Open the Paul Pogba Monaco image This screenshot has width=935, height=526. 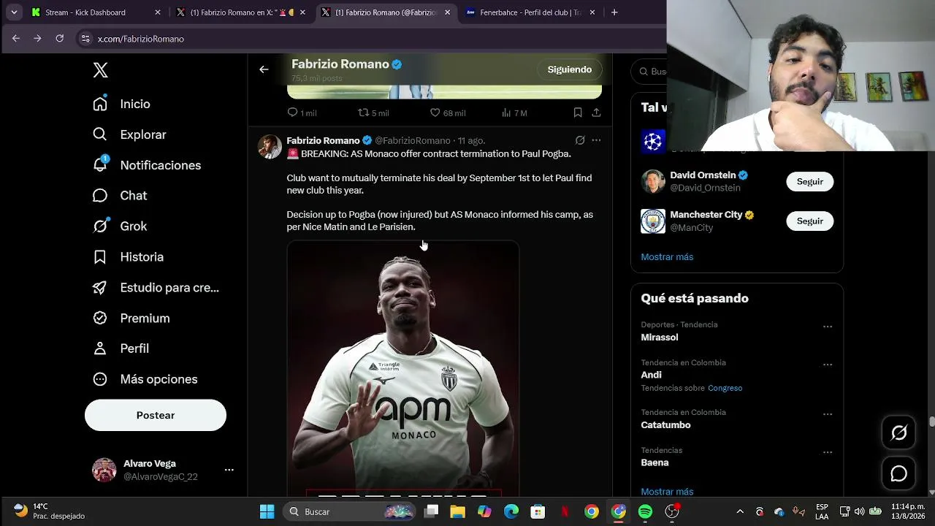click(x=403, y=368)
